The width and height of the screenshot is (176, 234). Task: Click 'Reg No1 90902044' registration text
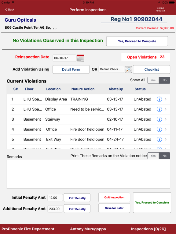[136, 19]
